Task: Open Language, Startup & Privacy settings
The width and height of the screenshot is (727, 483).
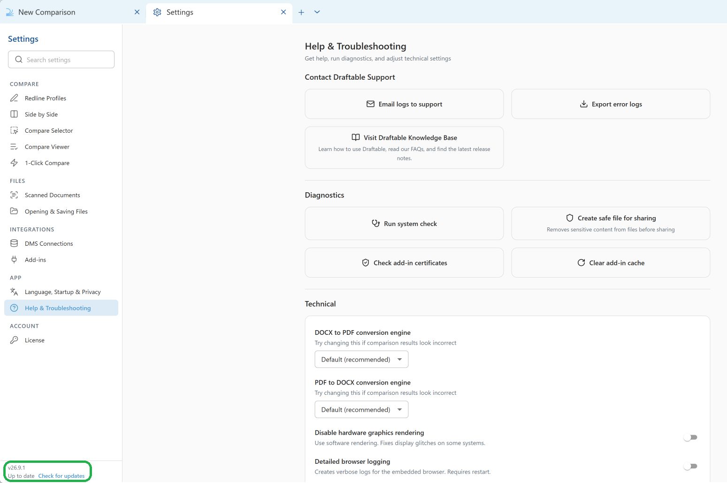Action: click(x=61, y=292)
